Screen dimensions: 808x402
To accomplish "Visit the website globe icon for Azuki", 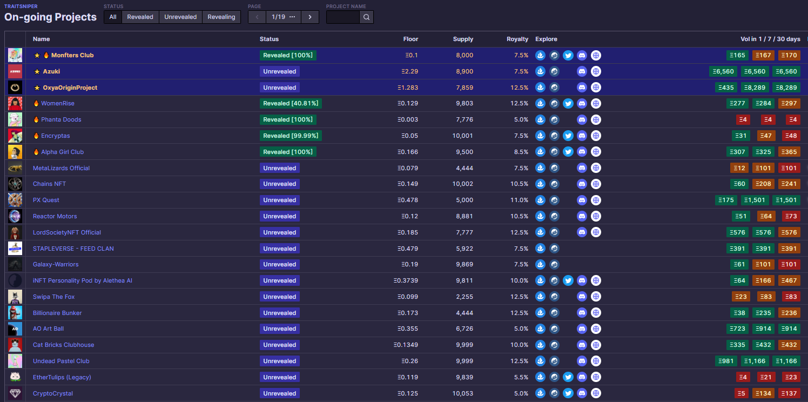I will coord(596,71).
